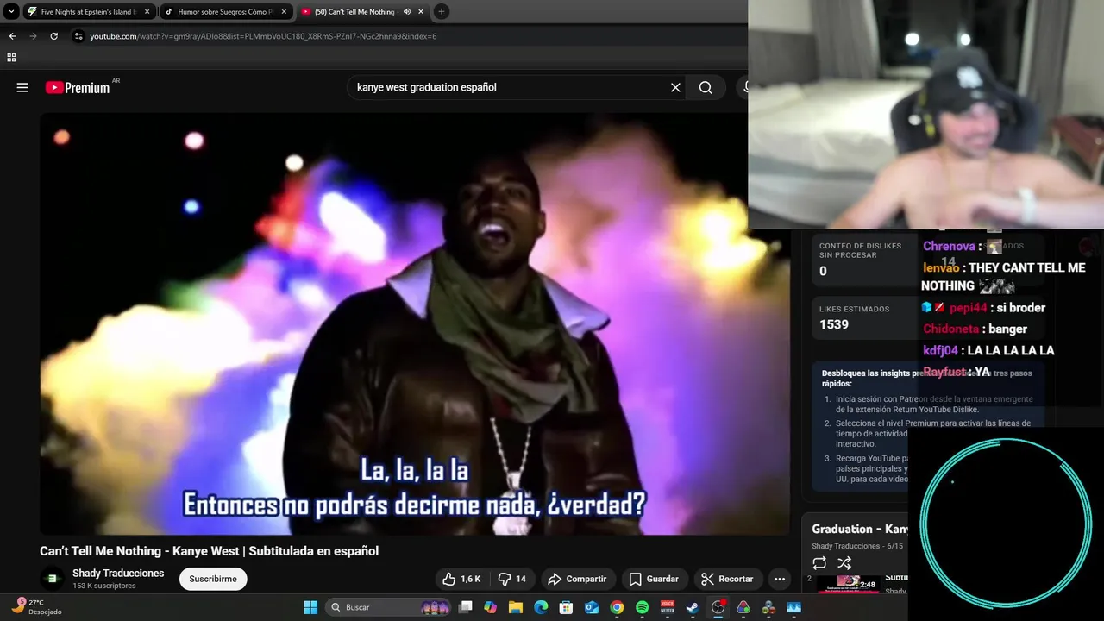1104x621 pixels.
Task: Close the Can't Tell Me Nothing tab
Action: (420, 12)
